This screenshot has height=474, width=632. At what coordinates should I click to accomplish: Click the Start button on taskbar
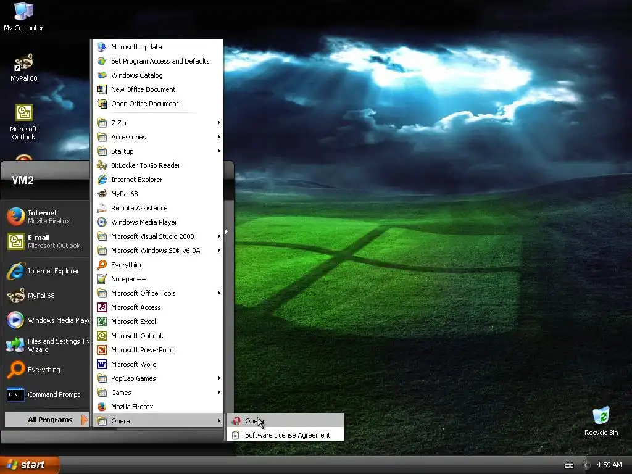tap(30, 465)
